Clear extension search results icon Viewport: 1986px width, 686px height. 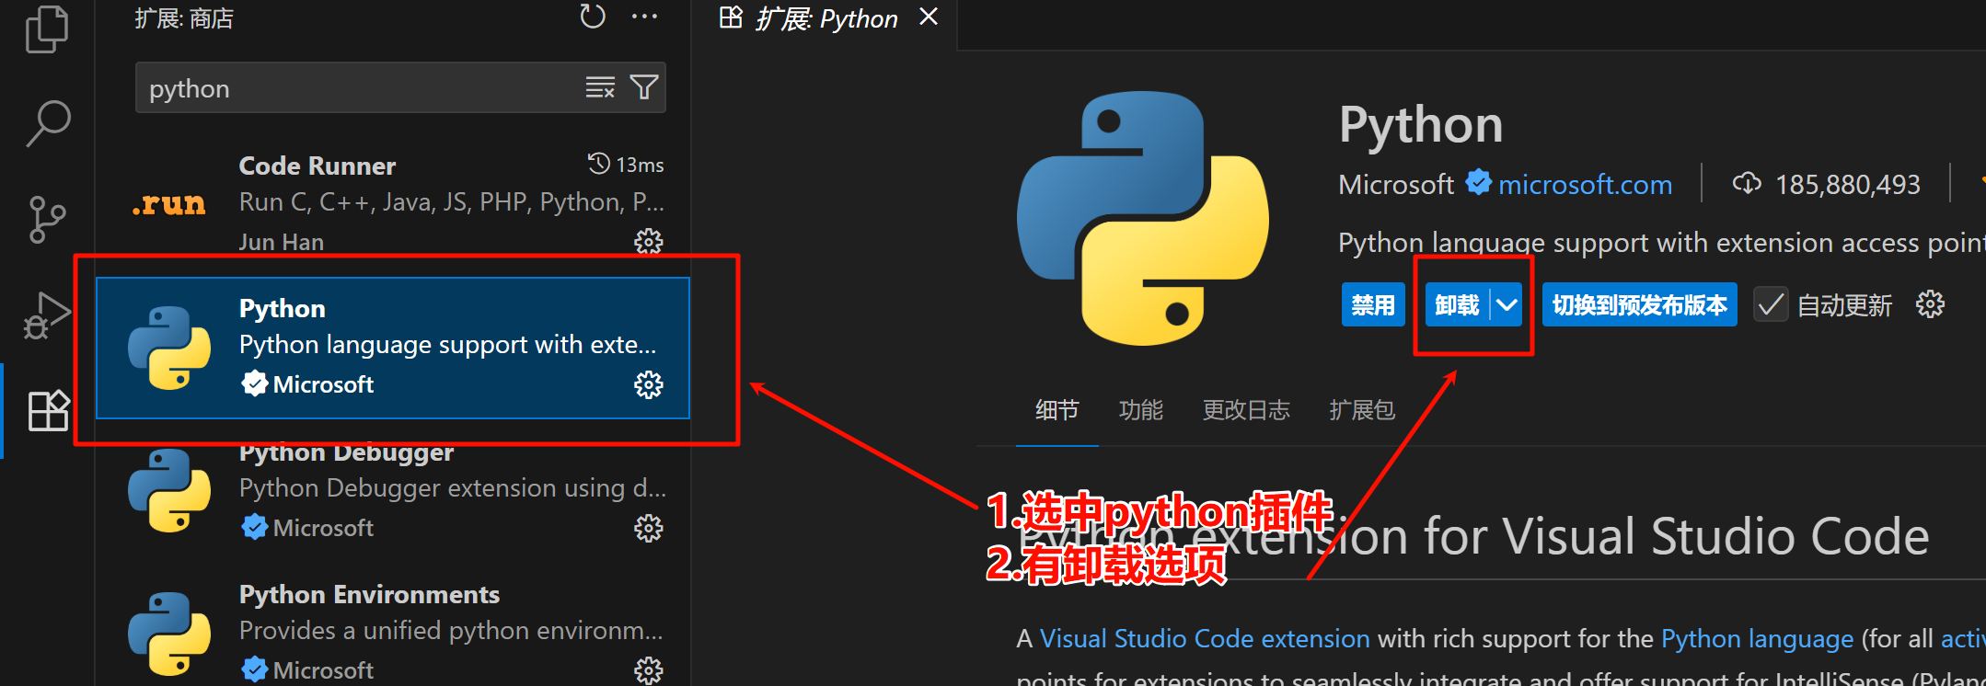pyautogui.click(x=600, y=87)
